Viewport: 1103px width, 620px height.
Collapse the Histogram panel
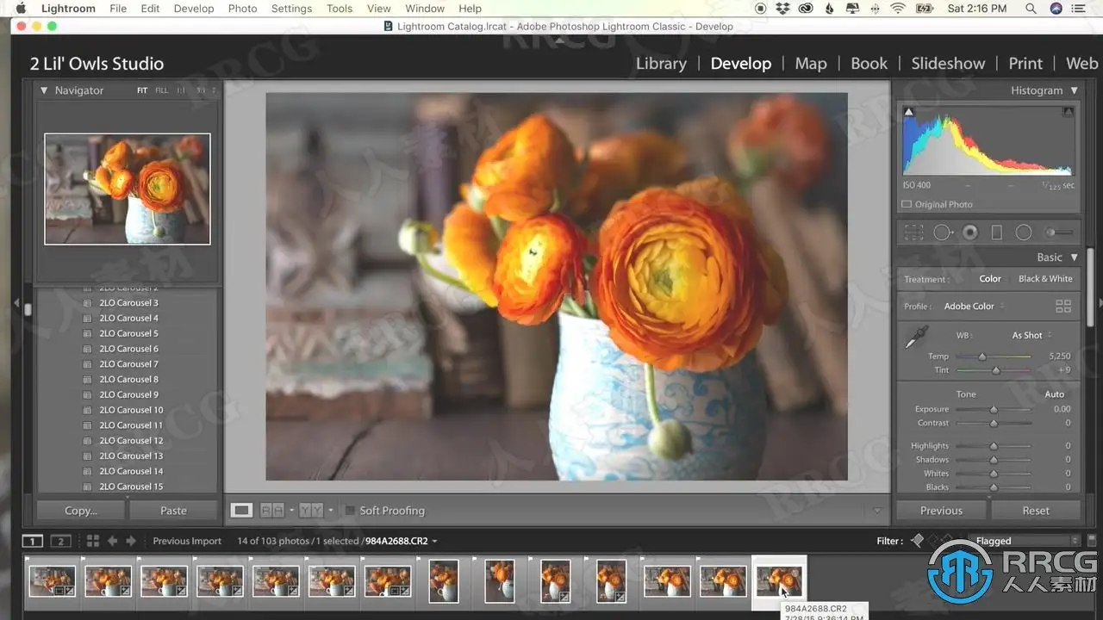(1074, 90)
